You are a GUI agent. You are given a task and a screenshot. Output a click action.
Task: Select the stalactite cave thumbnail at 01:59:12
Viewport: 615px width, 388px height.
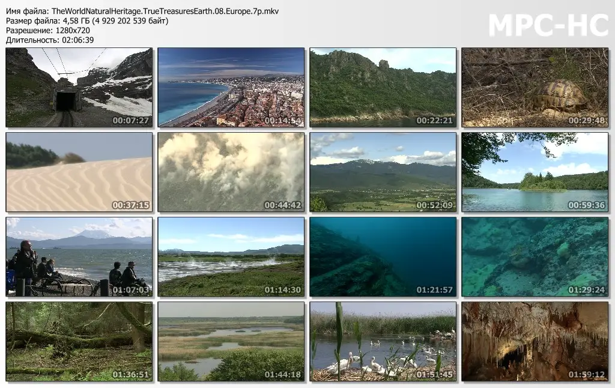pyautogui.click(x=535, y=341)
